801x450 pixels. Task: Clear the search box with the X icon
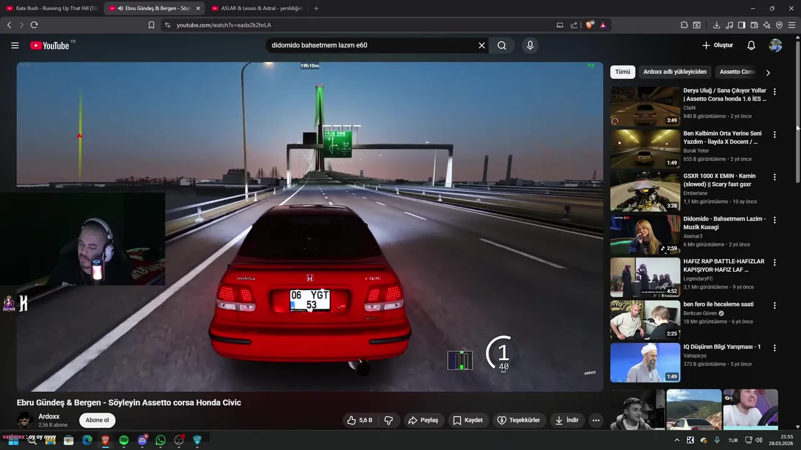pyautogui.click(x=482, y=46)
